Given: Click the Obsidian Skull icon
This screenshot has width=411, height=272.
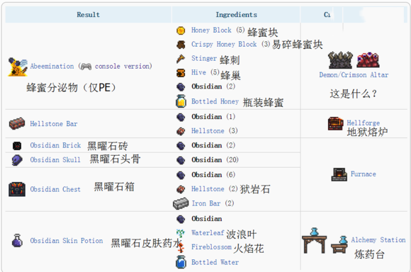Looking at the screenshot, I should coord(17,160).
